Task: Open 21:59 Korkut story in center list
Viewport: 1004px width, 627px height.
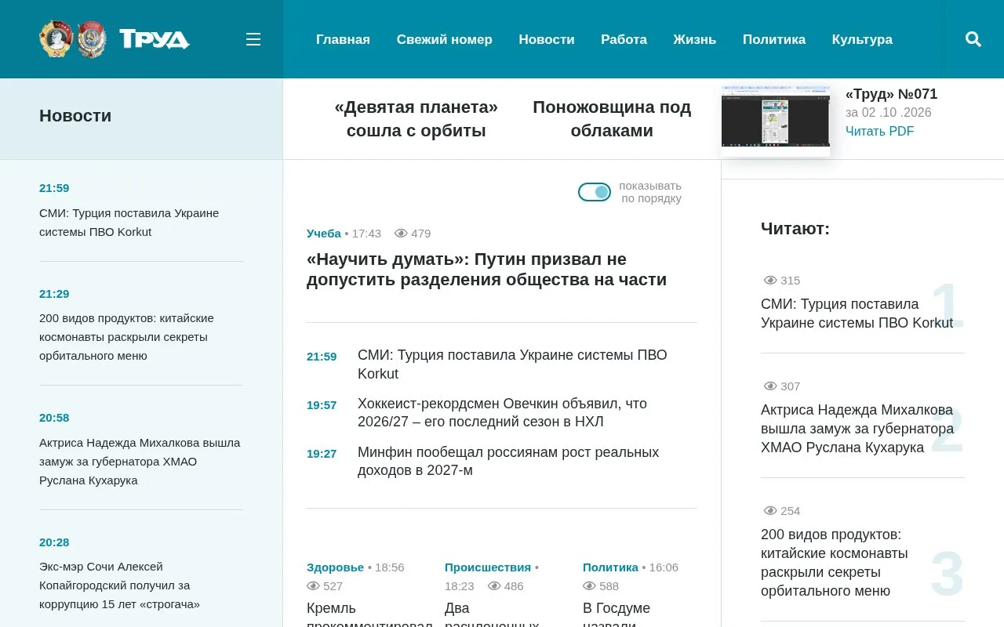Action: coord(512,364)
